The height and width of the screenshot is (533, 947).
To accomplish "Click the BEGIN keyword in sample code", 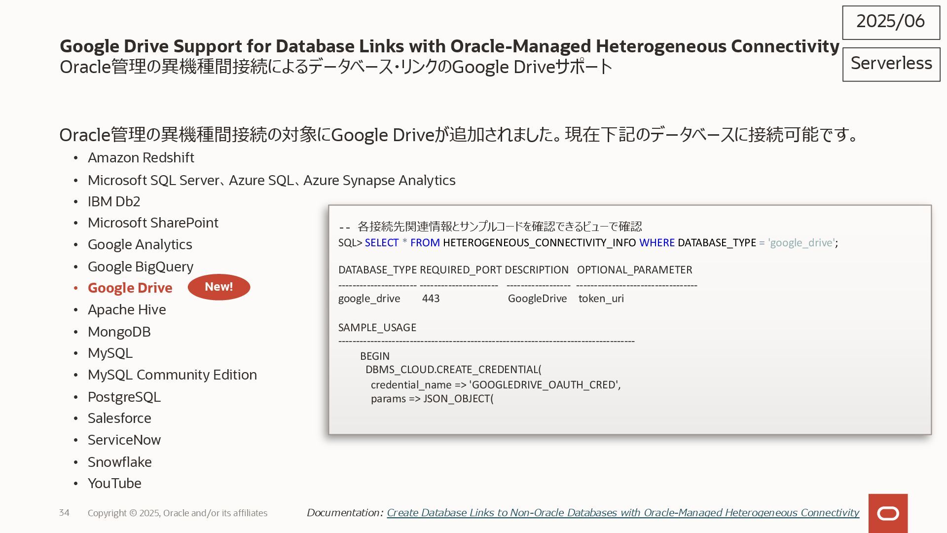I will point(375,356).
